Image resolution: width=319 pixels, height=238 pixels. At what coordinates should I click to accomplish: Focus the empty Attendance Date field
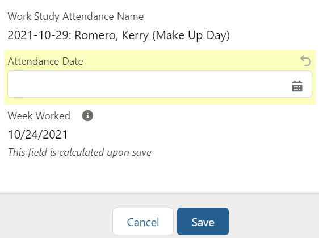click(x=159, y=84)
